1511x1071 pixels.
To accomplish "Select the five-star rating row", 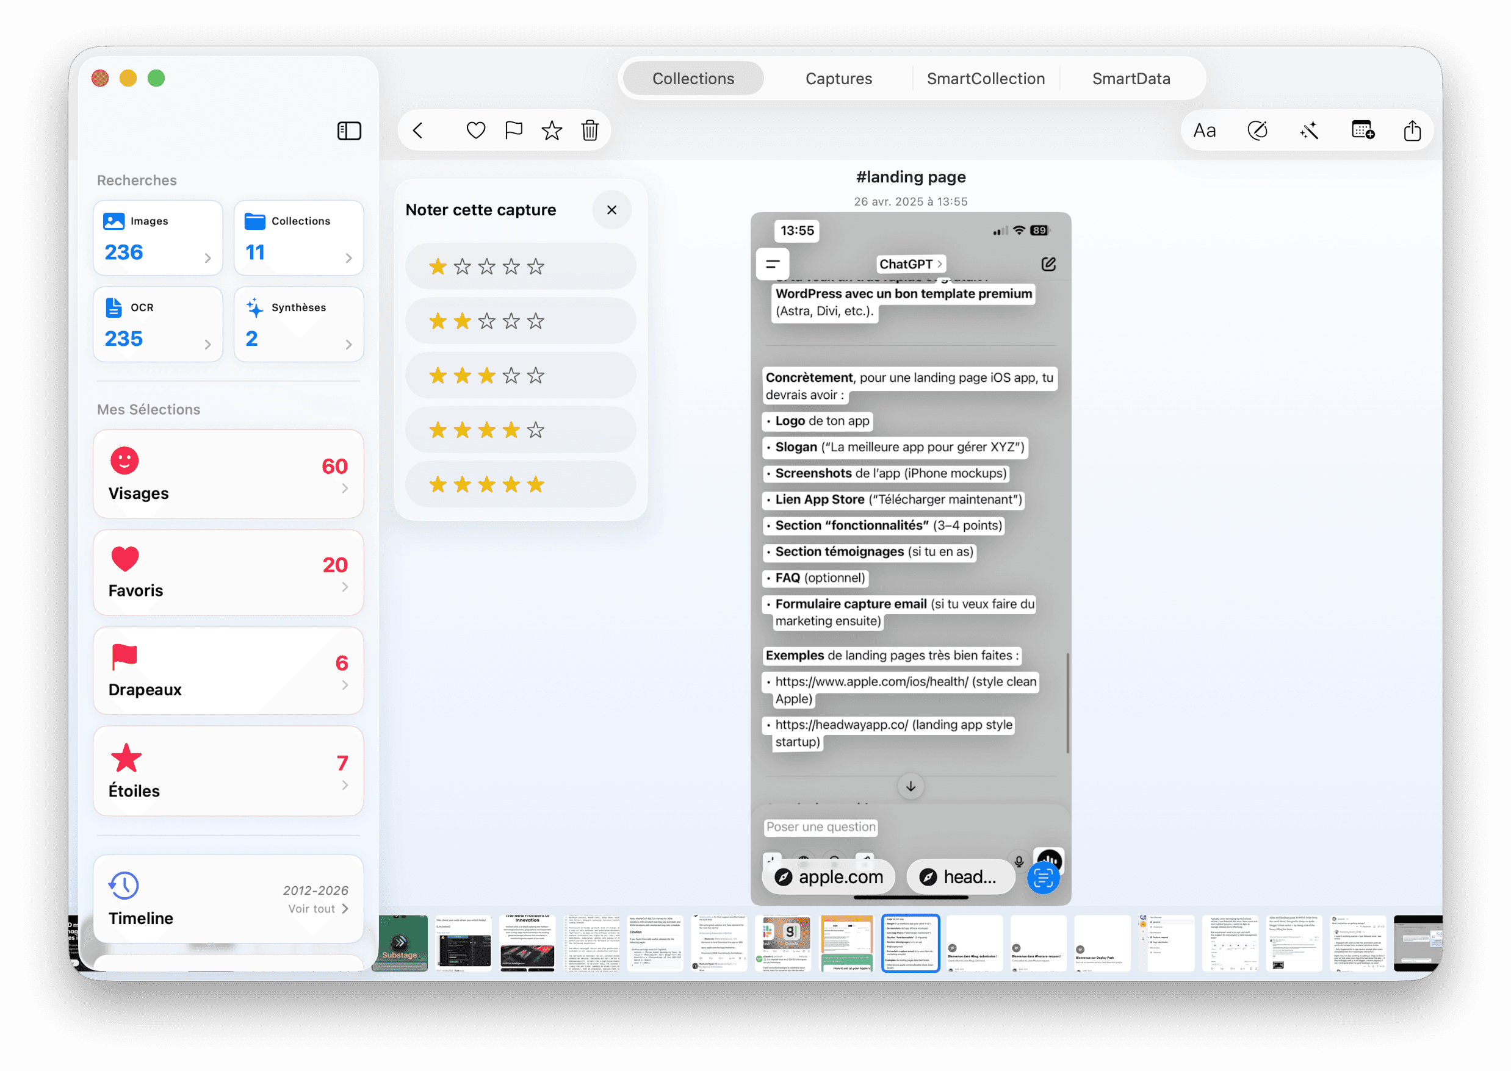I will [520, 485].
